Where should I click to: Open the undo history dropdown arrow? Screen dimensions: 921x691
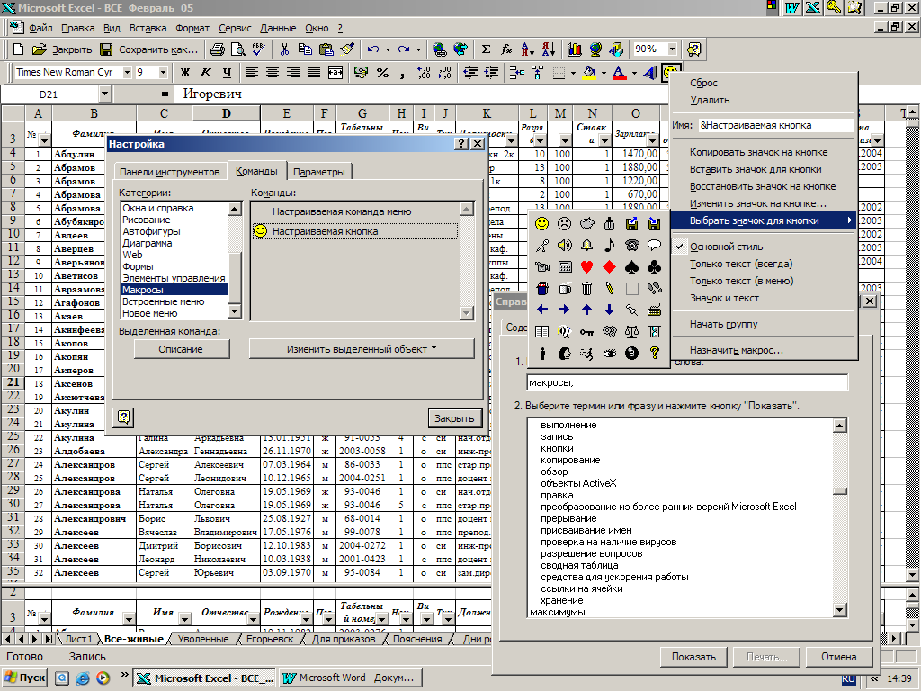point(388,49)
